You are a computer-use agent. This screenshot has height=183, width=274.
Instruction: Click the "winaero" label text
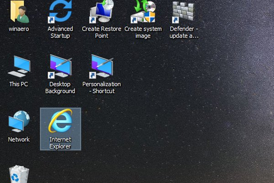[19, 29]
